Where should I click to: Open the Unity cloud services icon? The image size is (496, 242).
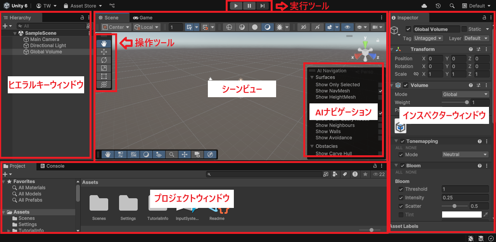[x=424, y=5]
